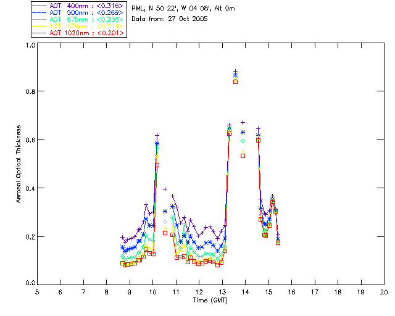
Task: Click the isolated purple plus at time 10.5
Action: click(165, 189)
